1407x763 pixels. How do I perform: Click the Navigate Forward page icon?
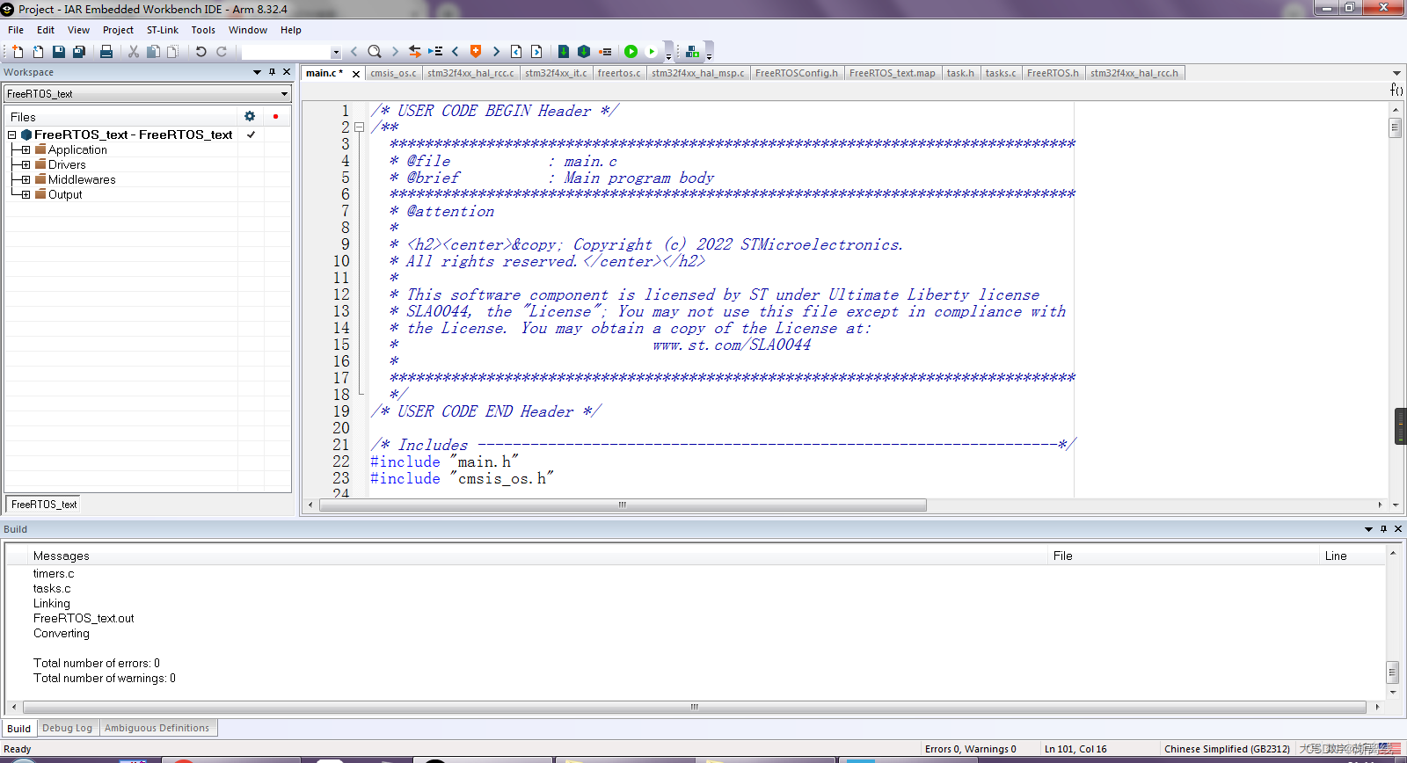[536, 52]
